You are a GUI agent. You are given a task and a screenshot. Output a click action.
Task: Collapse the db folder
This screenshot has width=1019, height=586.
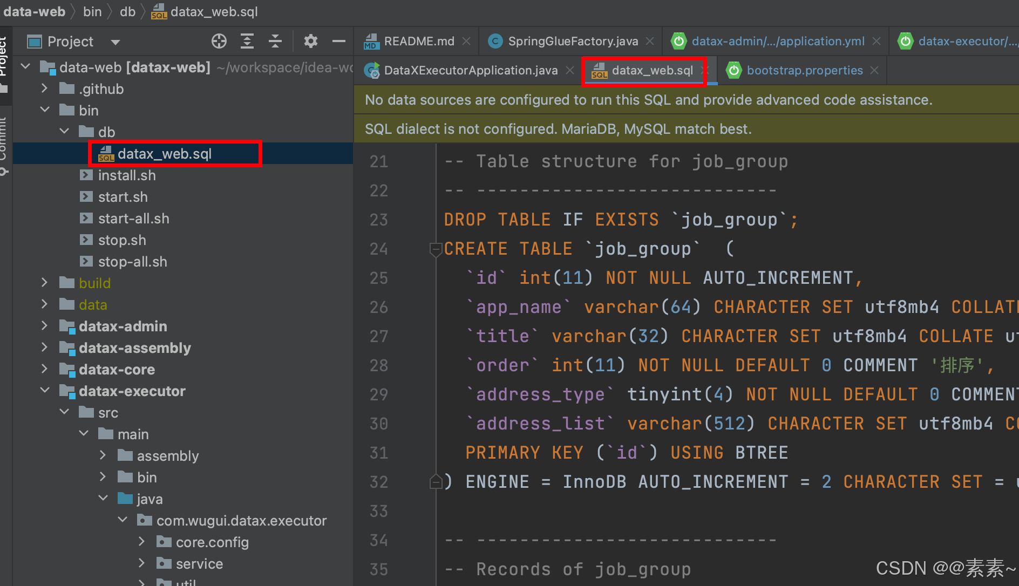64,132
